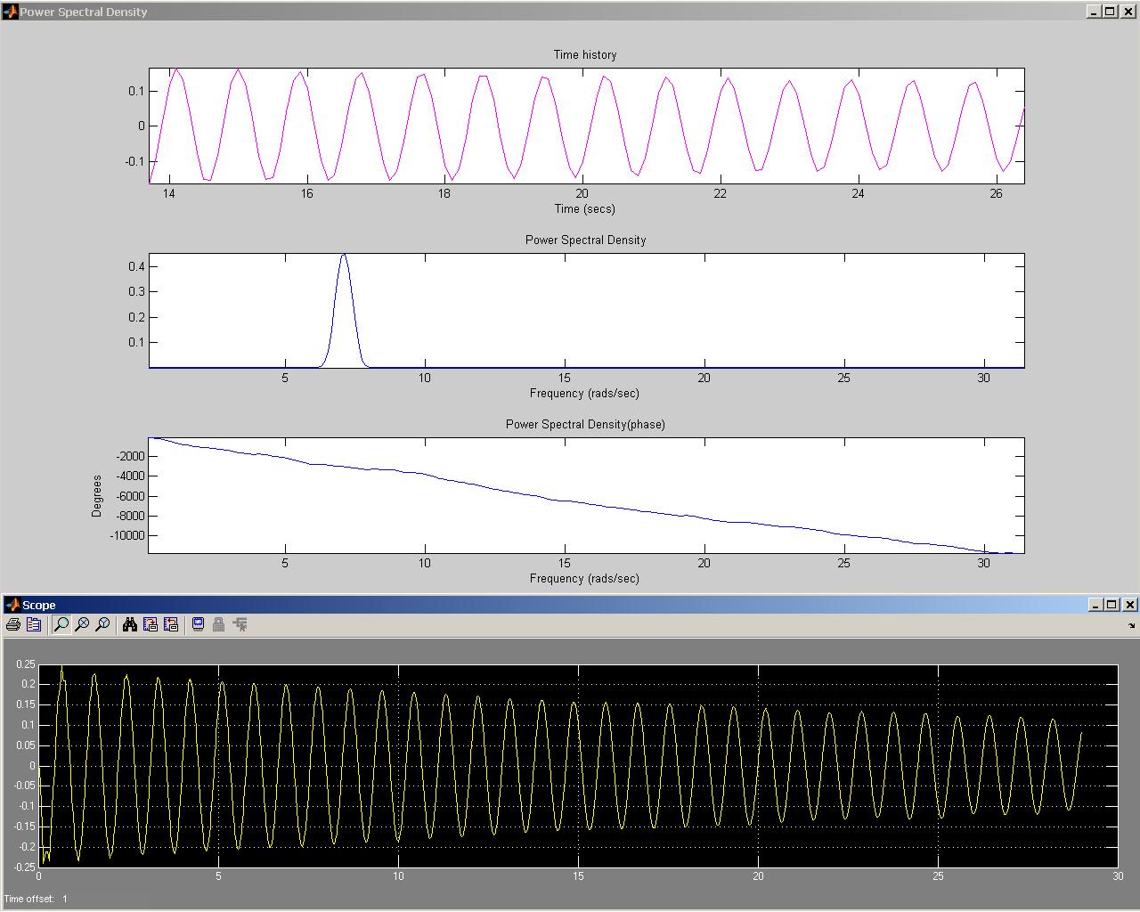Viewport: 1140px width, 912px height.
Task: Select the Zoom X-axis tool
Action: pos(82,625)
